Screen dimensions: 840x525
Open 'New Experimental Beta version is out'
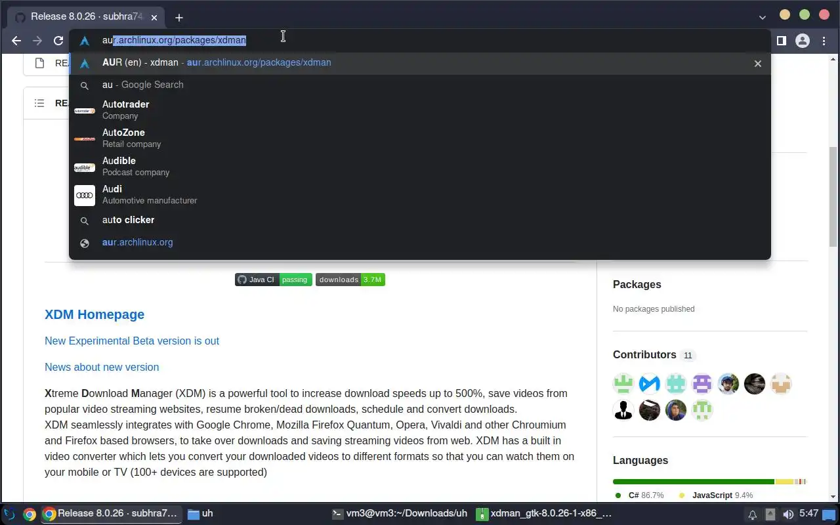tap(132, 341)
